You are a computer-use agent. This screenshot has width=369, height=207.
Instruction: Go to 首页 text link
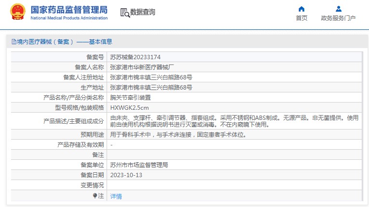click(301, 18)
